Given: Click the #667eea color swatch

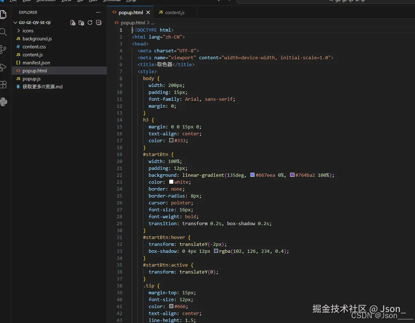Looking at the screenshot, I should click(253, 175).
